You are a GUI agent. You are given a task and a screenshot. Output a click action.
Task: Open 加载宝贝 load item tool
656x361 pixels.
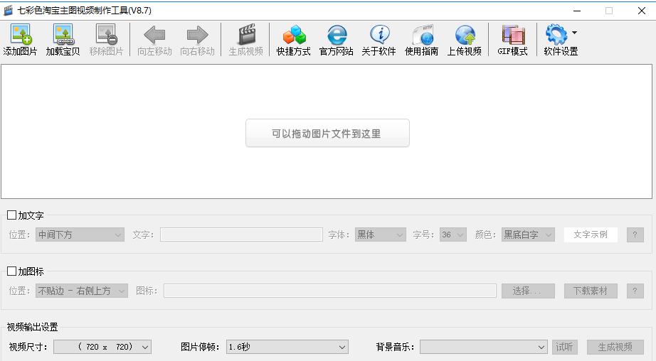pos(63,40)
